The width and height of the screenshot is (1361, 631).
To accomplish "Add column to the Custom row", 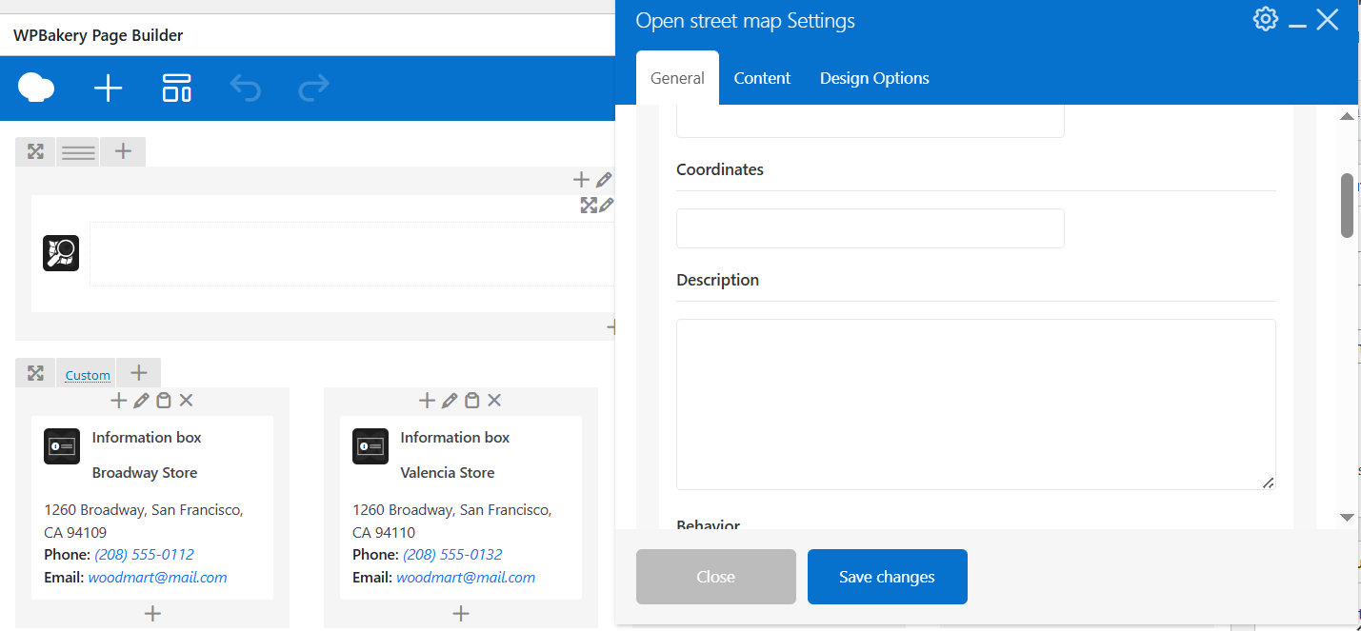I will [138, 373].
